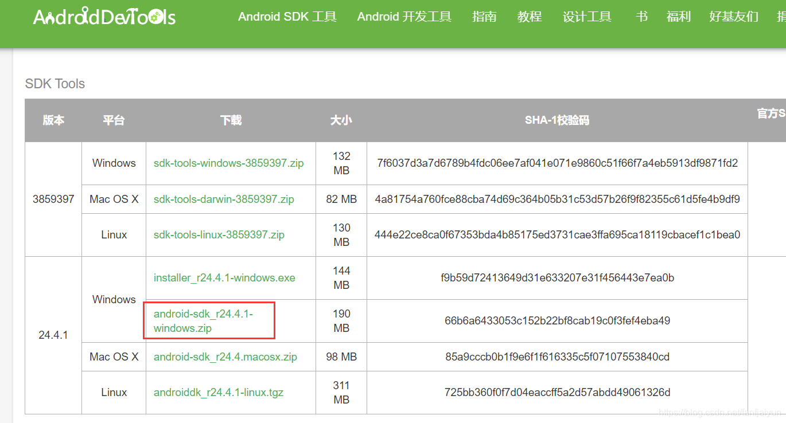Image resolution: width=786 pixels, height=423 pixels.
Task: Click the 144 MB size cell
Action: (x=341, y=278)
